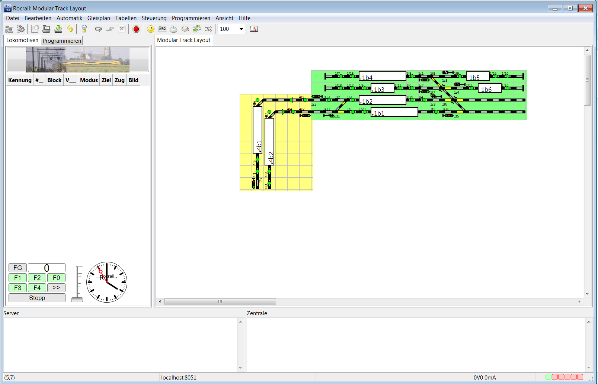
Task: Click the yellow smiley face toolbar icon
Action: click(151, 29)
